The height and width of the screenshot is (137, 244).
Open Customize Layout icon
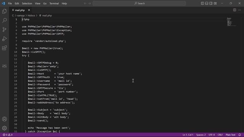coord(215,3)
